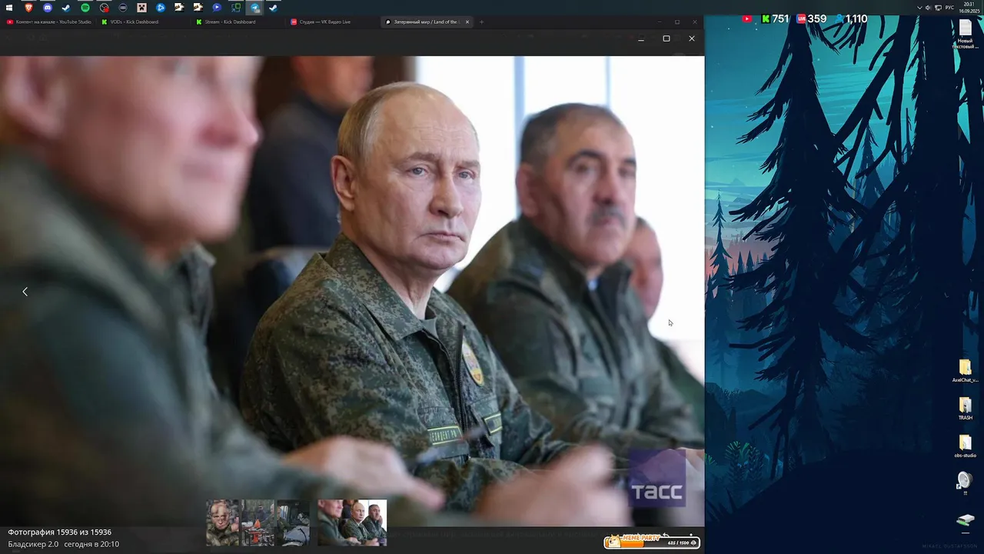This screenshot has width=984, height=554.
Task: Open network settings in system tray
Action: (938, 8)
